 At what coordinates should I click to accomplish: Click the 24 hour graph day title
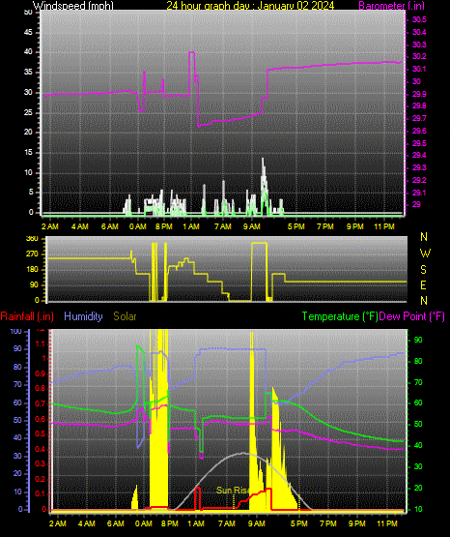click(x=250, y=6)
